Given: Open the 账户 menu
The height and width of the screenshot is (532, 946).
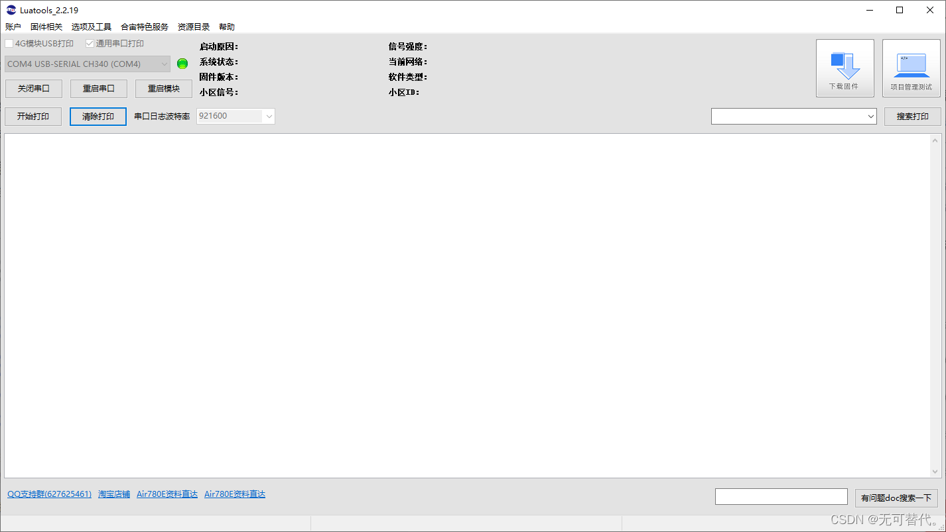Looking at the screenshot, I should point(13,27).
